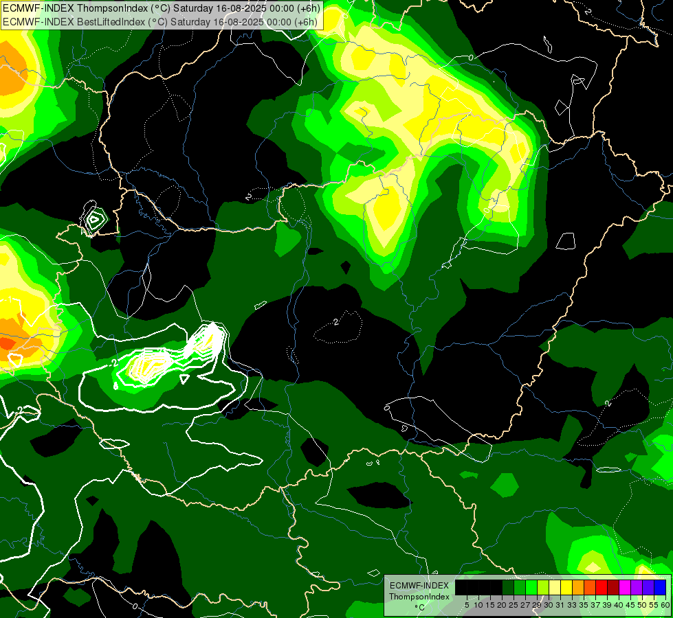Select the indigo 50–55 legend swatch
The width and height of the screenshot is (673, 618).
(x=648, y=587)
